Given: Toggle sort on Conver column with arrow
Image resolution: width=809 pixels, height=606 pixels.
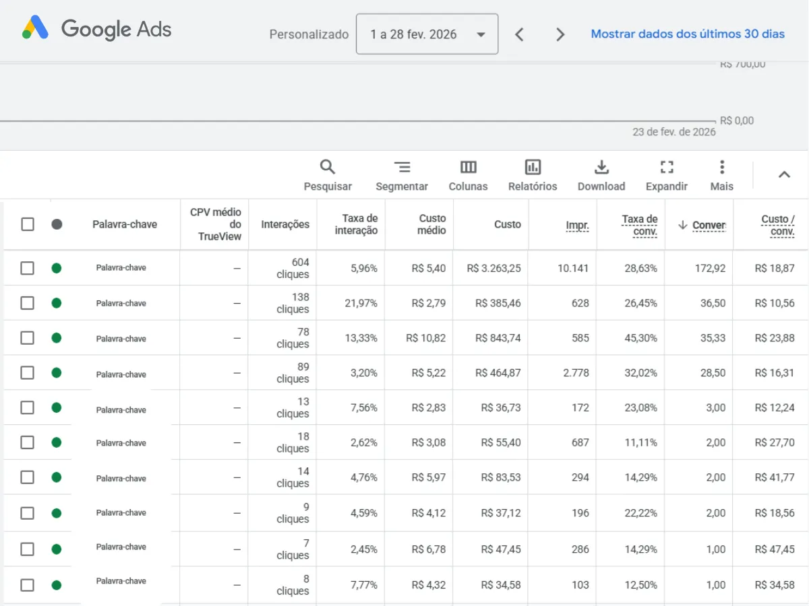Looking at the screenshot, I should pyautogui.click(x=702, y=225).
